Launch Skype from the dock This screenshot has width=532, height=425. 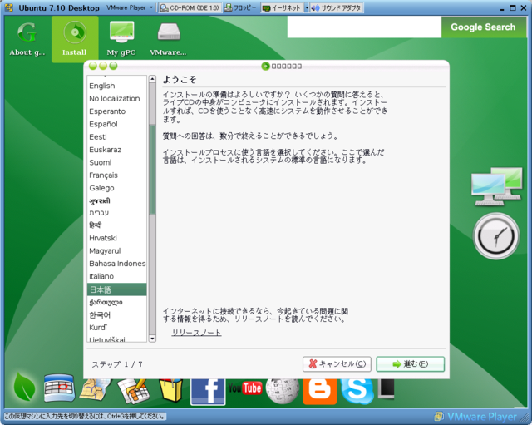click(357, 392)
